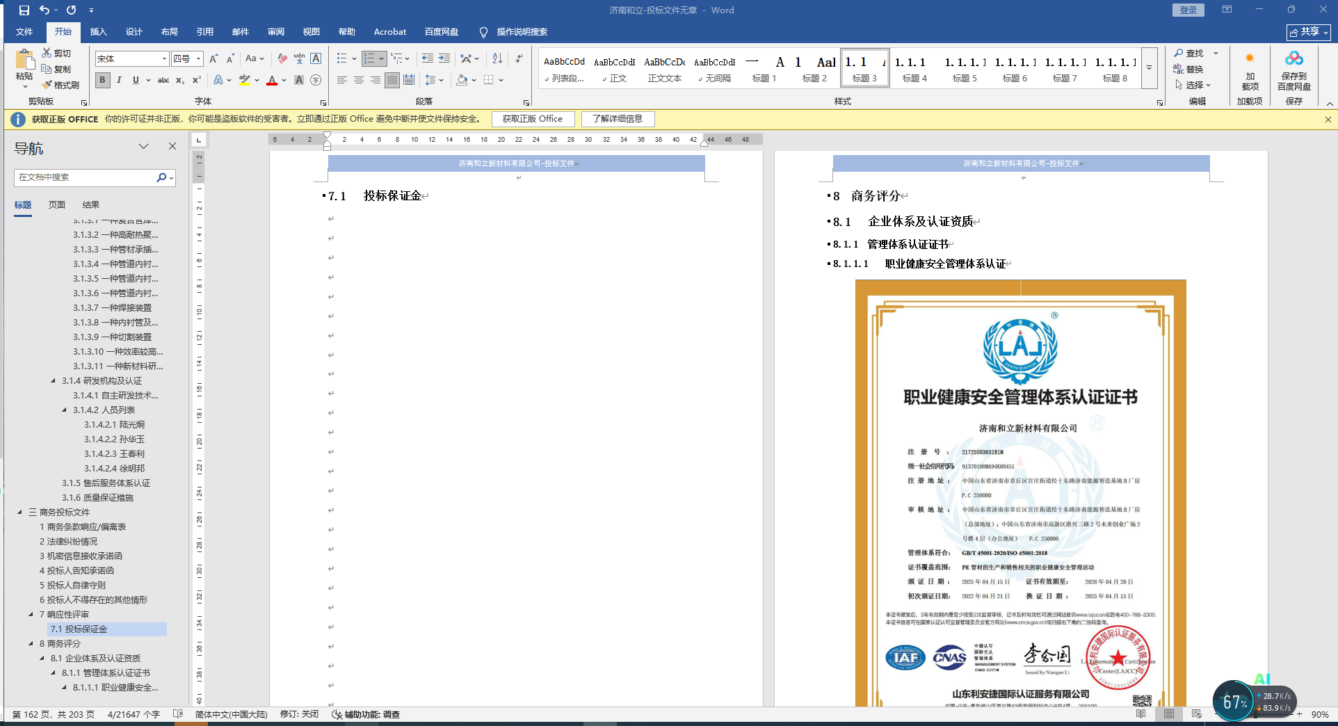Open the Change Case (Aa) dropdown
The height and width of the screenshot is (726, 1338).
click(x=255, y=59)
